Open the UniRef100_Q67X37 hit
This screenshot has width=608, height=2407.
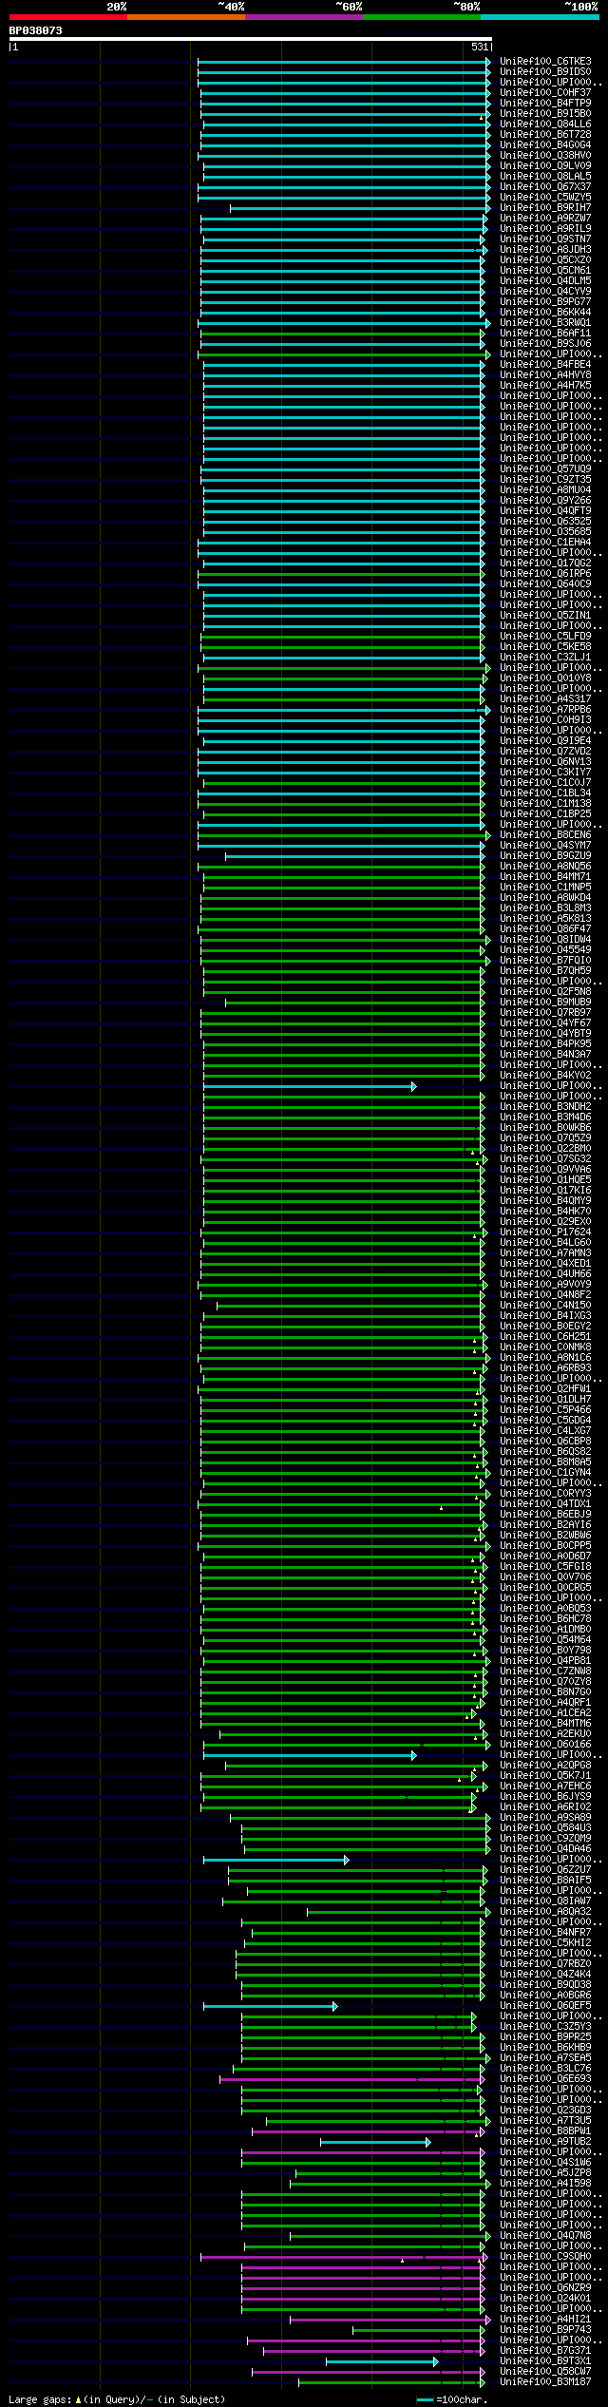coord(545,187)
